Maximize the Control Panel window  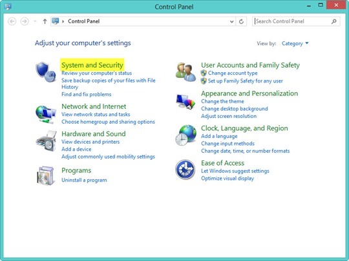[321, 5]
